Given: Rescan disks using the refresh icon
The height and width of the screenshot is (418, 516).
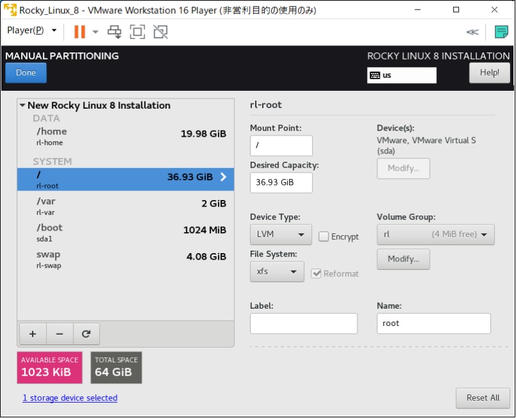Looking at the screenshot, I should coord(86,333).
